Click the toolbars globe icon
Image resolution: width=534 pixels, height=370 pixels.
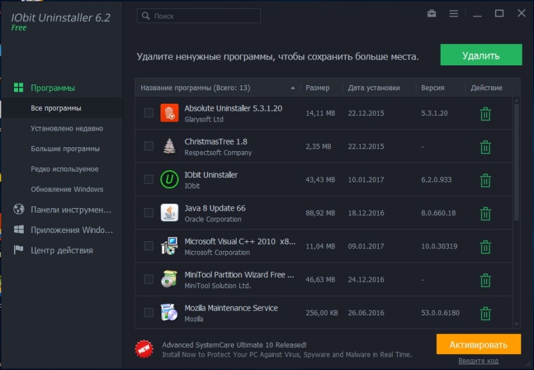point(19,209)
